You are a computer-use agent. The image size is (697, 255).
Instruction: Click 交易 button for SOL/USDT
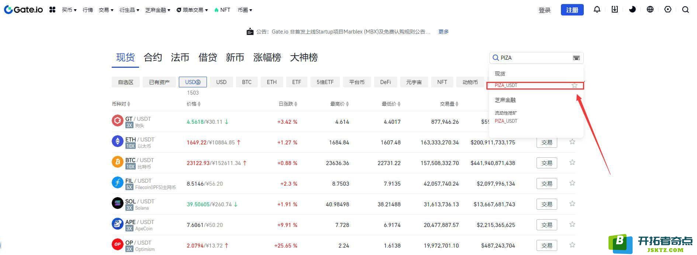pos(547,205)
